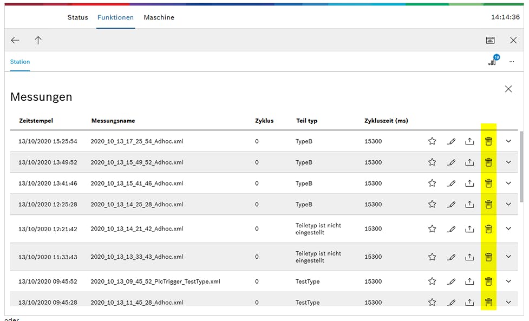Expand details of the 15:25:54 row

tap(508, 141)
